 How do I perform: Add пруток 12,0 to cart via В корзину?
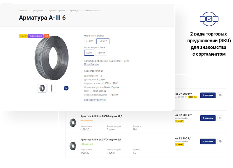207,118
